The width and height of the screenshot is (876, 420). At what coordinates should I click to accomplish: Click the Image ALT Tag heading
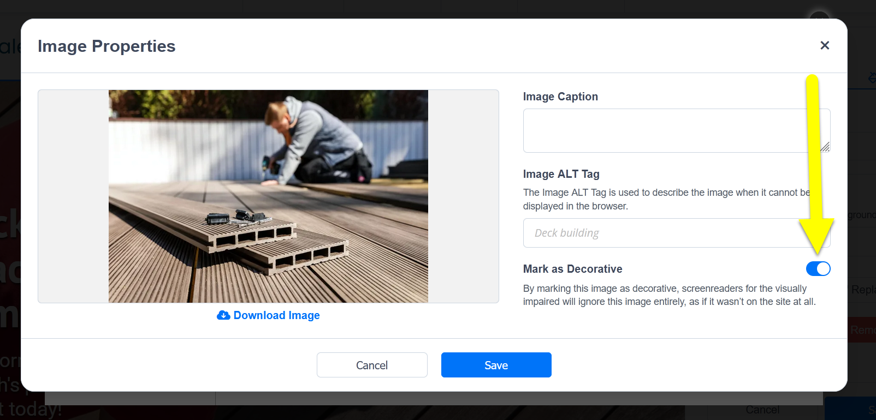pos(561,174)
